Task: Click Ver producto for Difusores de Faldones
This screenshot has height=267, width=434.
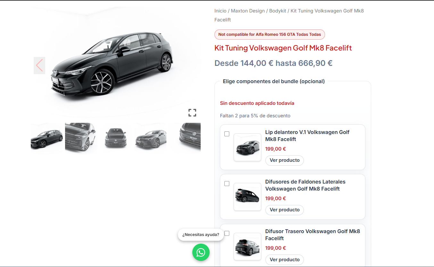Action: 284,210
